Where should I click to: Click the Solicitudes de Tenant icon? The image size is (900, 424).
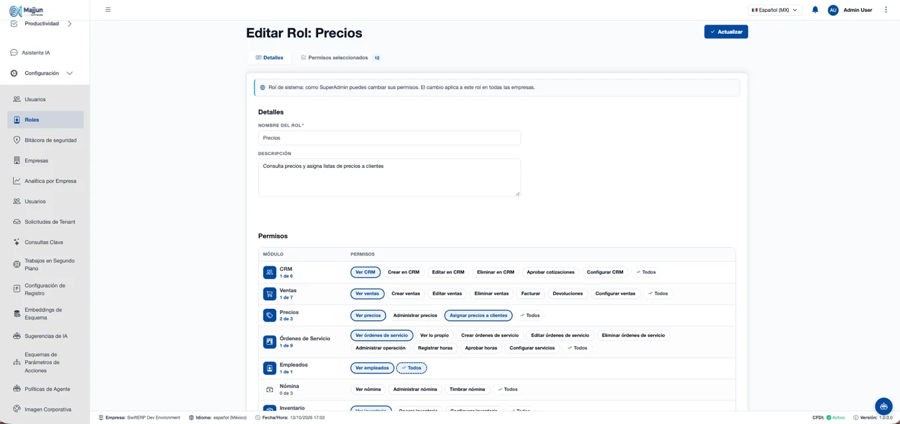17,222
